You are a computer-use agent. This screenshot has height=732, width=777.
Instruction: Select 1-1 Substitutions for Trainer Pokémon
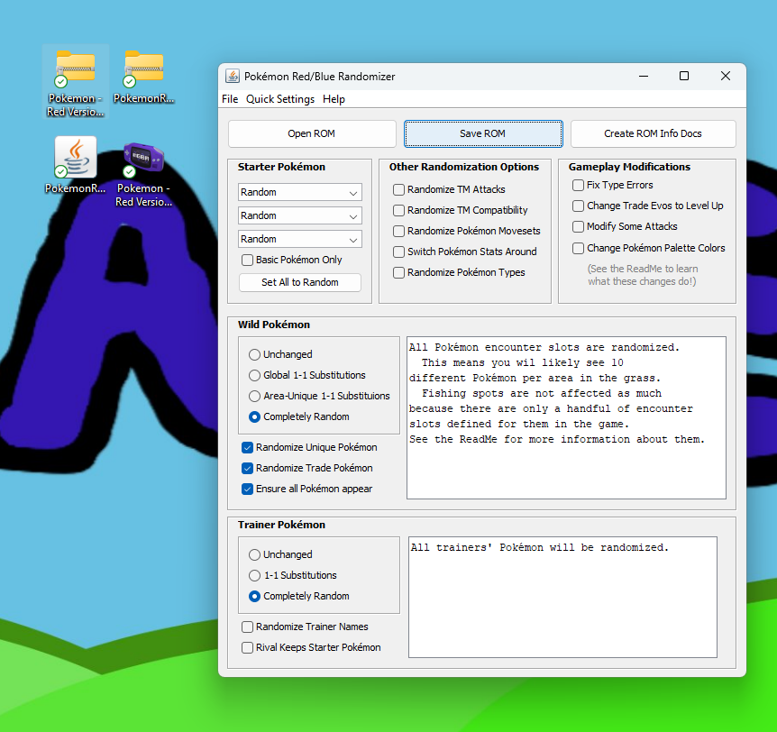coord(254,575)
